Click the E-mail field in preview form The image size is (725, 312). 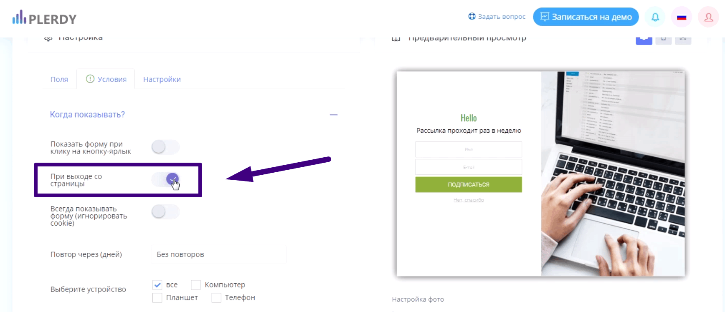pyautogui.click(x=469, y=167)
